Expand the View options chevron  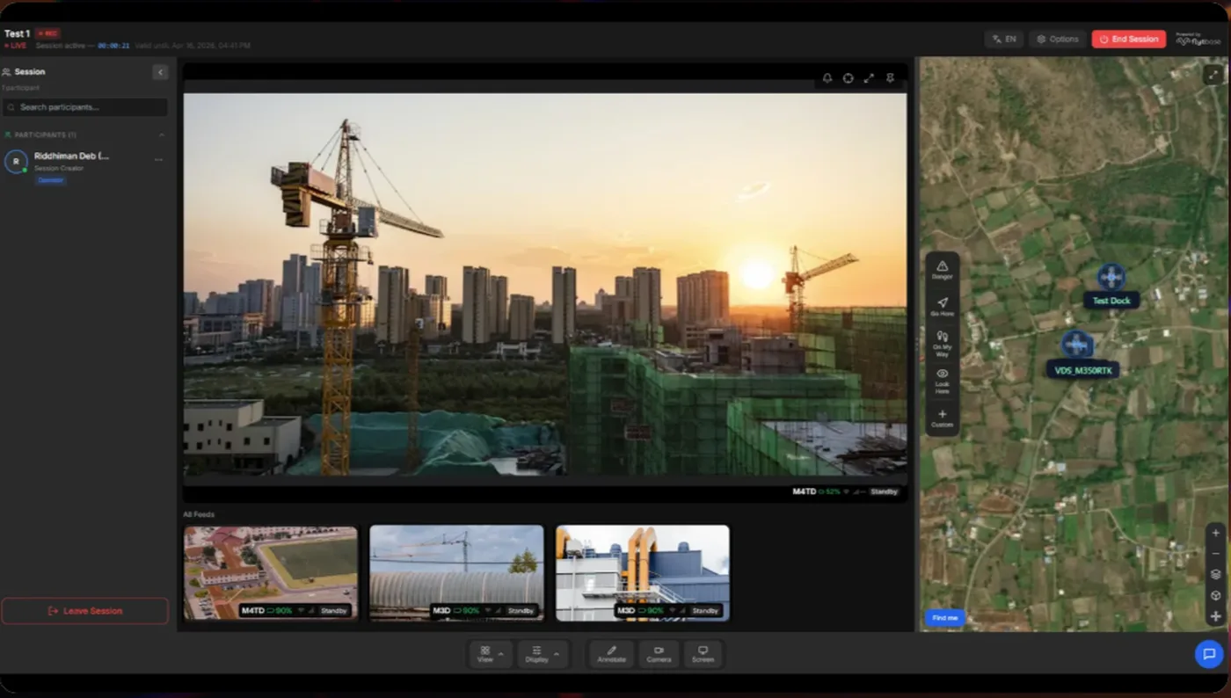501,655
